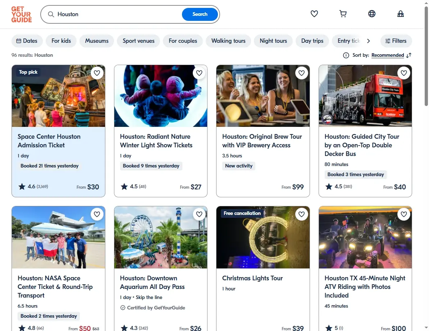Open the Filters panel
The width and height of the screenshot is (429, 331).
(x=396, y=41)
